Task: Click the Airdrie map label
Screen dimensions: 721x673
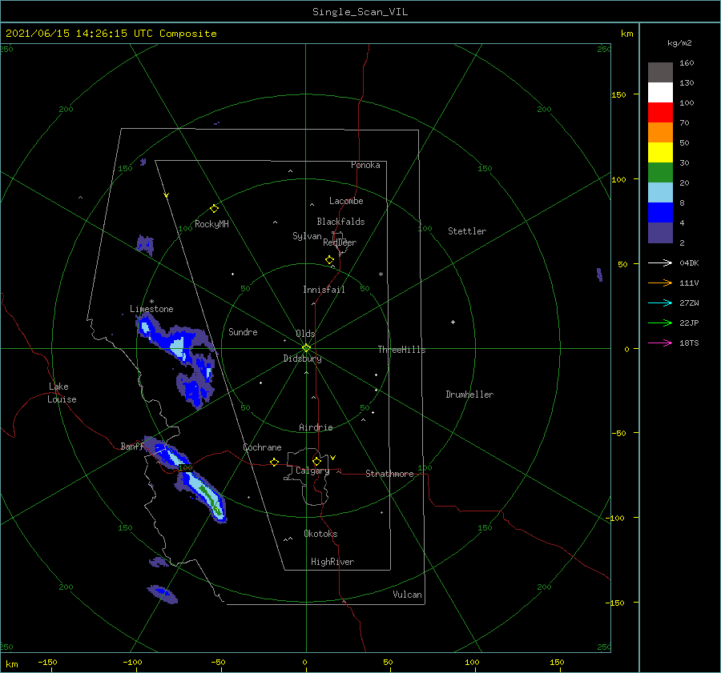Action: point(316,427)
